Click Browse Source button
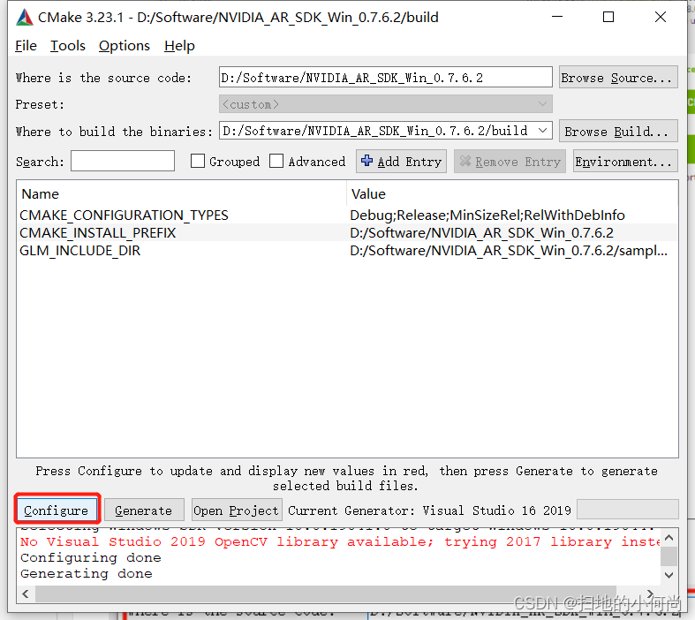Screen dimensions: 695x620 618,78
